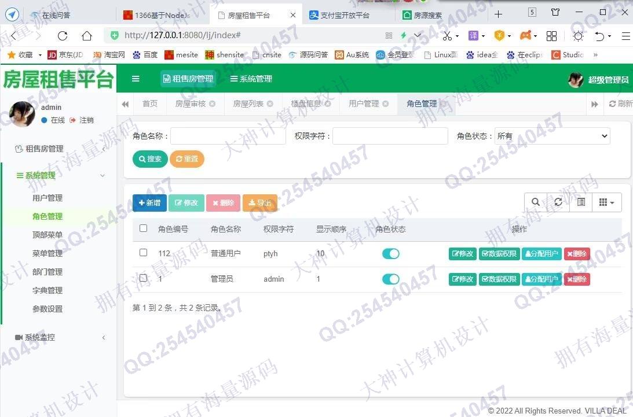Click 分配用户 for 普通用户 row
Screen dimensions: 633x417
click(541, 254)
